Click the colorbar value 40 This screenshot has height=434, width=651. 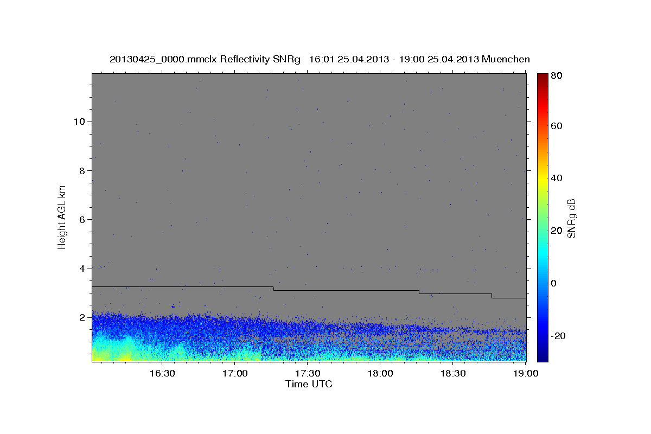[557, 178]
